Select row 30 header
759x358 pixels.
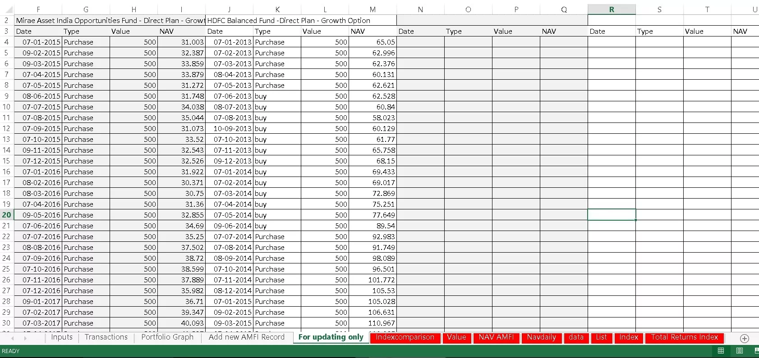tap(7, 323)
